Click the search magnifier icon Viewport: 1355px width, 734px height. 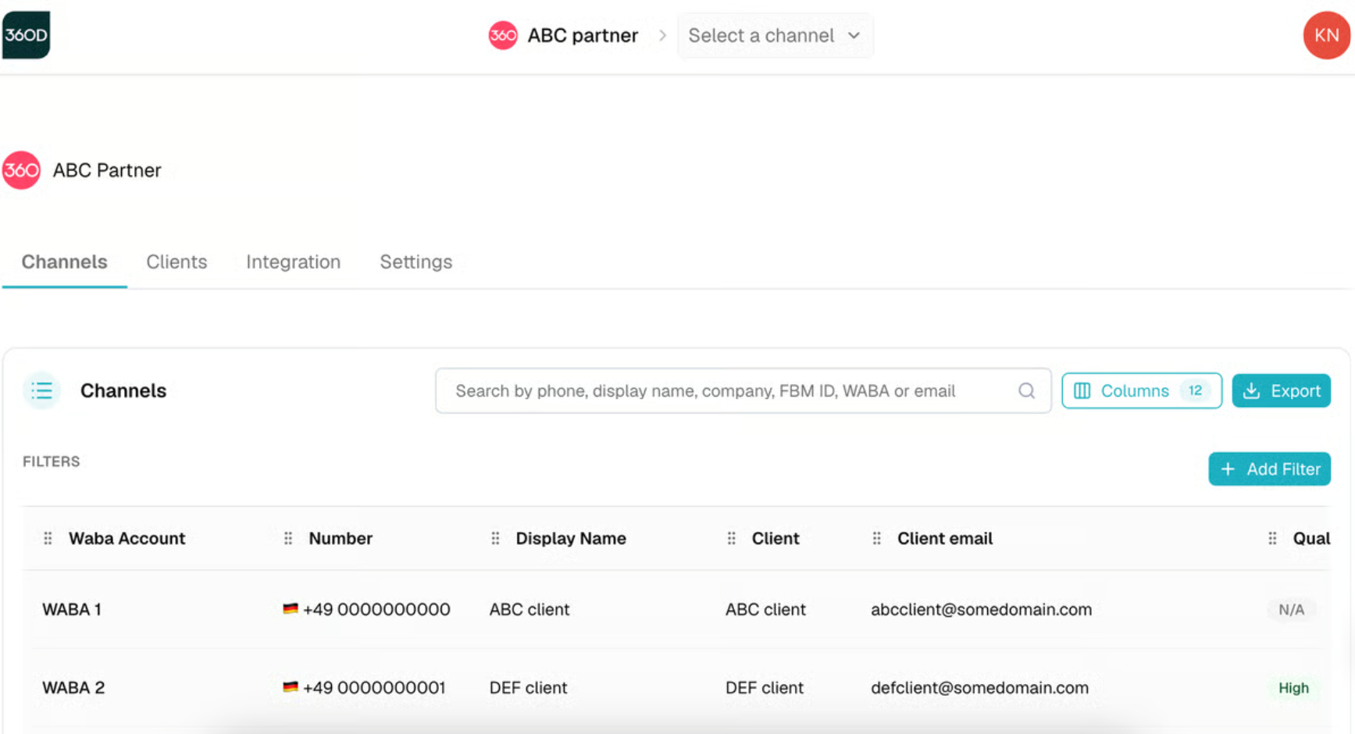tap(1026, 390)
